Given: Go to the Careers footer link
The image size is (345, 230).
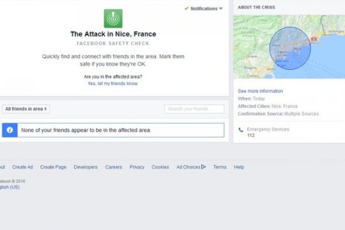Looking at the screenshot, I should [114, 167].
